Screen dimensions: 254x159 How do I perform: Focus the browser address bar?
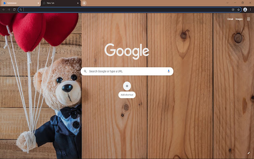point(130,10)
